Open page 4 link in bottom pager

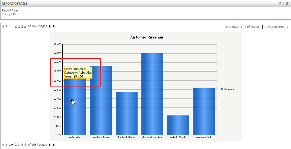point(22,145)
